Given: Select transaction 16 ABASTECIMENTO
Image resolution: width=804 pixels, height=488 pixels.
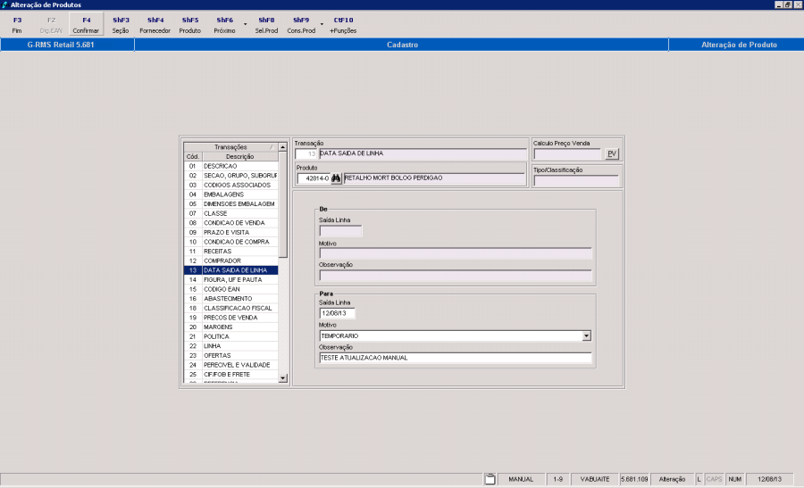Looking at the screenshot, I should click(230, 299).
